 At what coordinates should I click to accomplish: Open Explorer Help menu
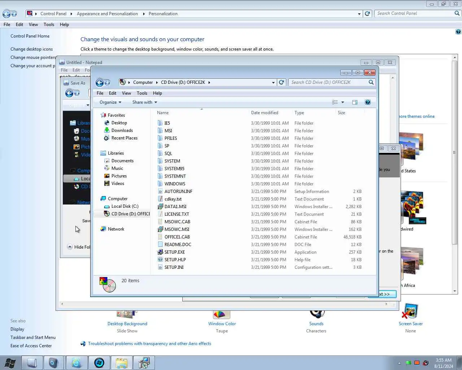click(x=157, y=93)
